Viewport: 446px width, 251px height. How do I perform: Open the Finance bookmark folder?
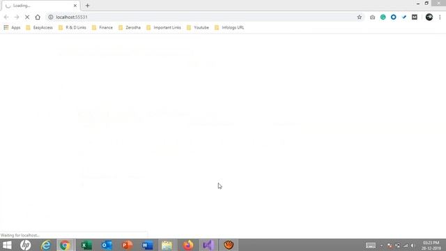102,28
